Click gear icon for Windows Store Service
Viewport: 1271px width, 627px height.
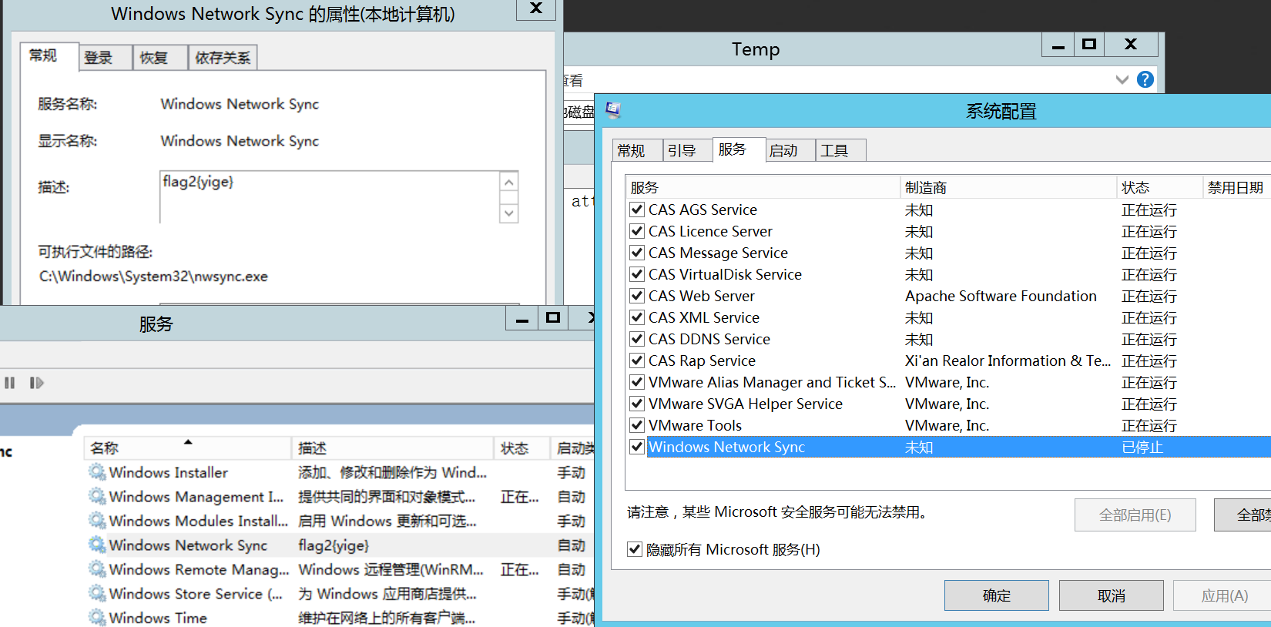click(x=97, y=593)
